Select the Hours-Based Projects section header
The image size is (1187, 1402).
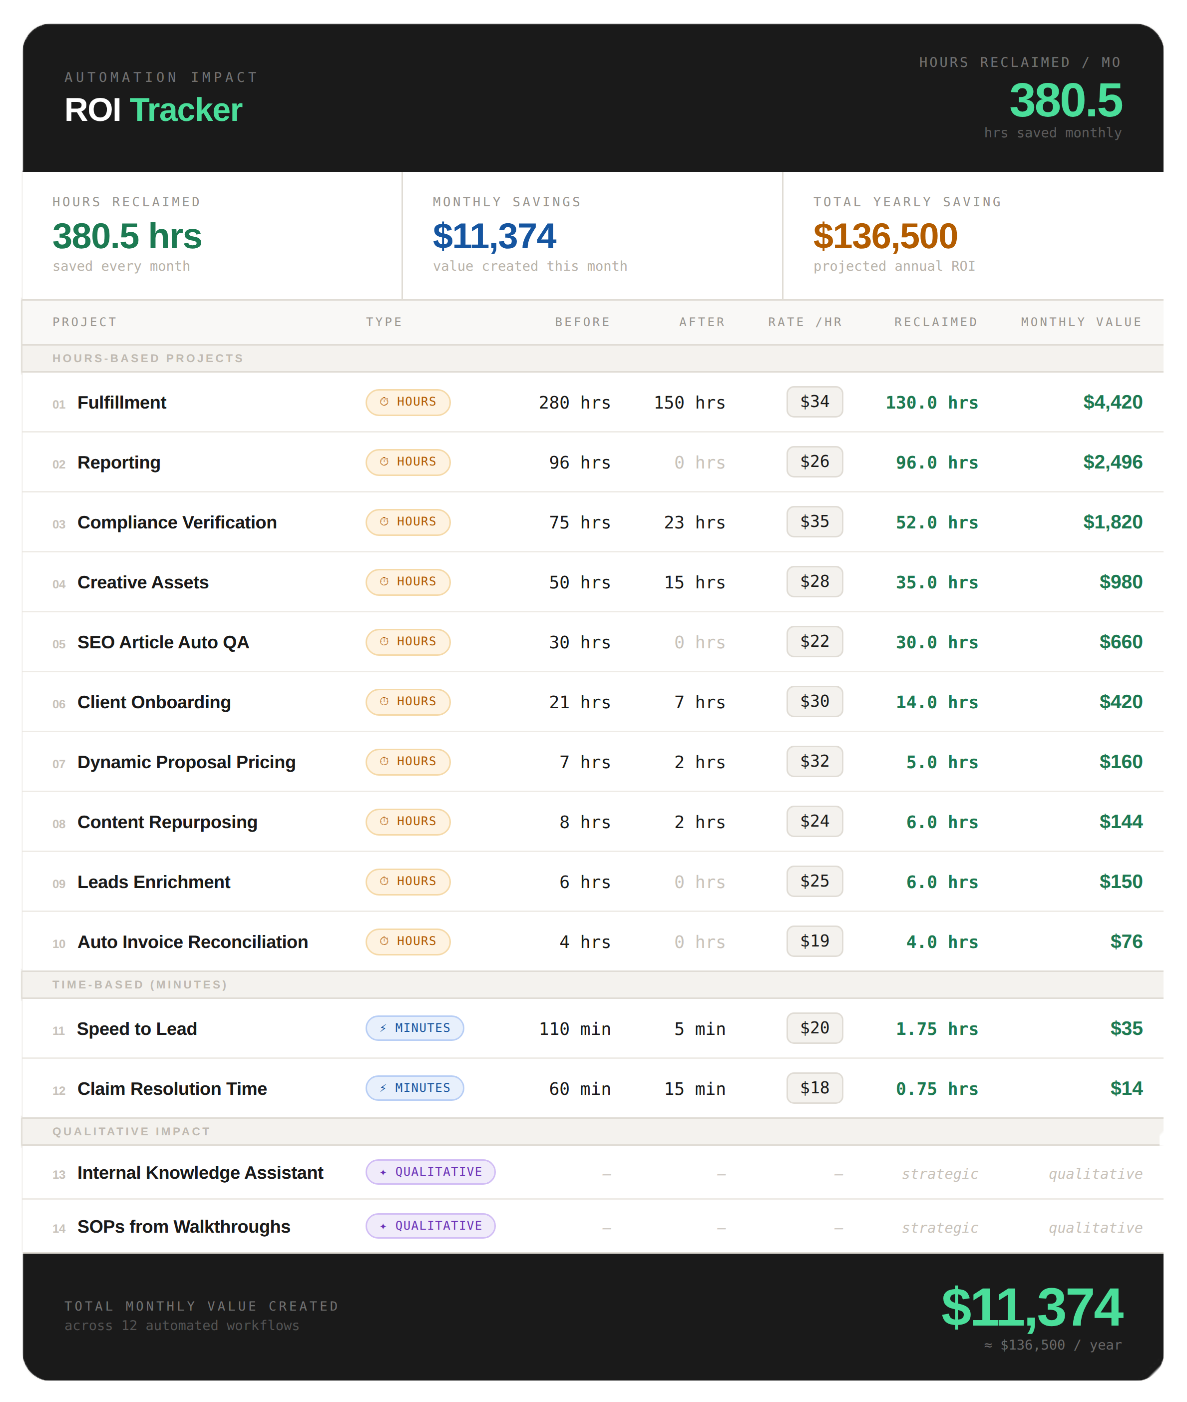(148, 359)
